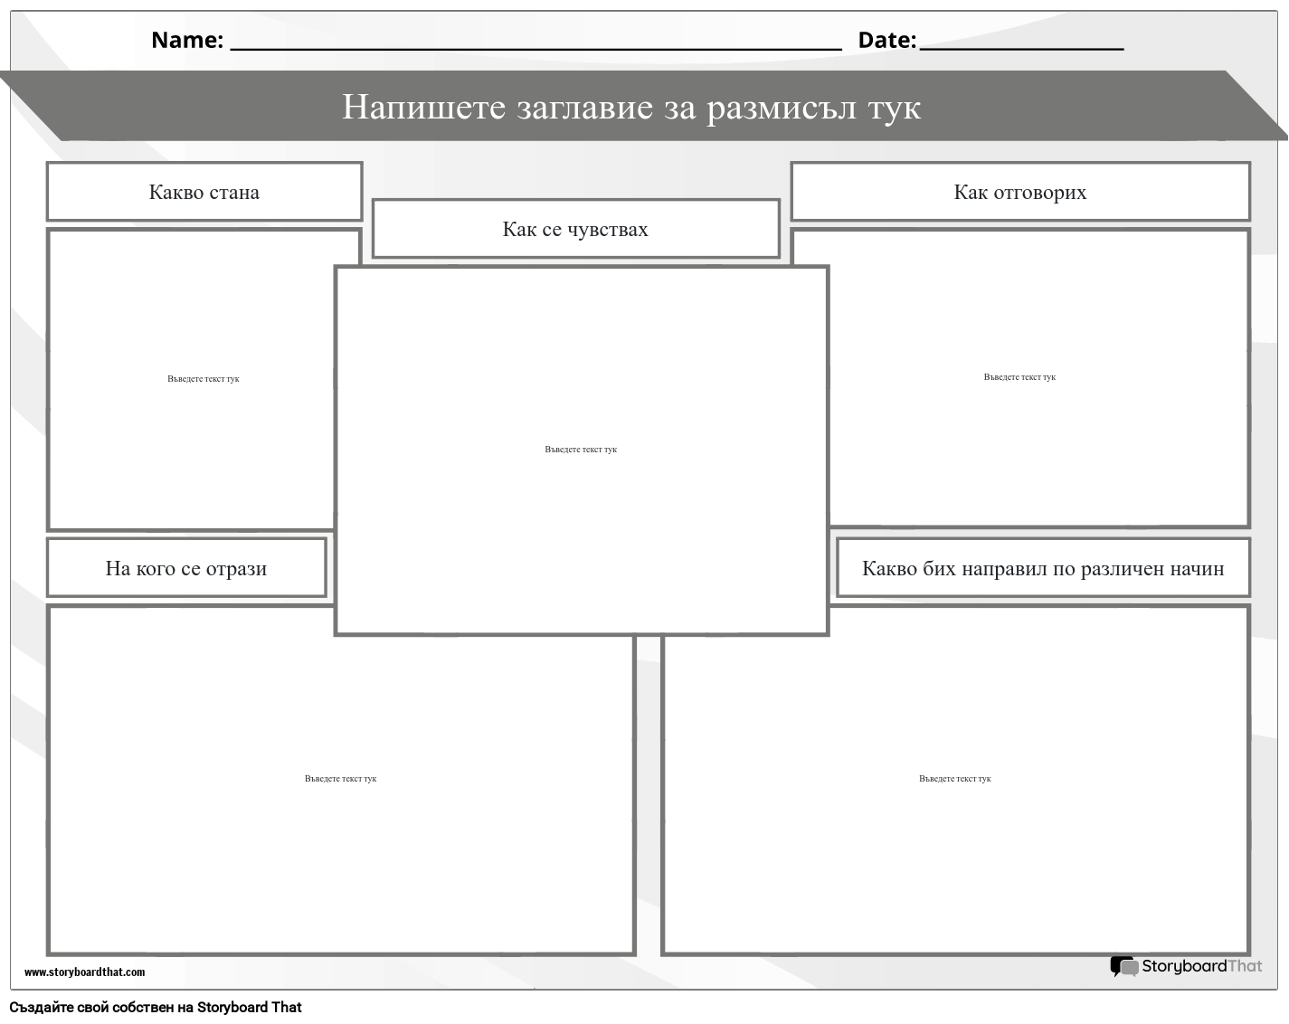
Task: Click the 'Какво стана' section header
Action: (204, 192)
